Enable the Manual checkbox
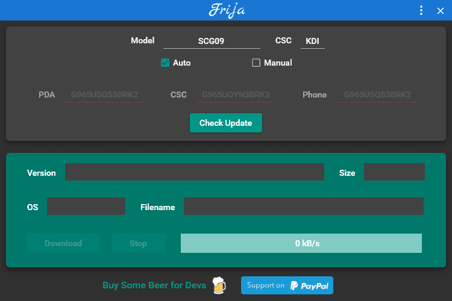Image resolution: width=452 pixels, height=301 pixels. tap(256, 63)
